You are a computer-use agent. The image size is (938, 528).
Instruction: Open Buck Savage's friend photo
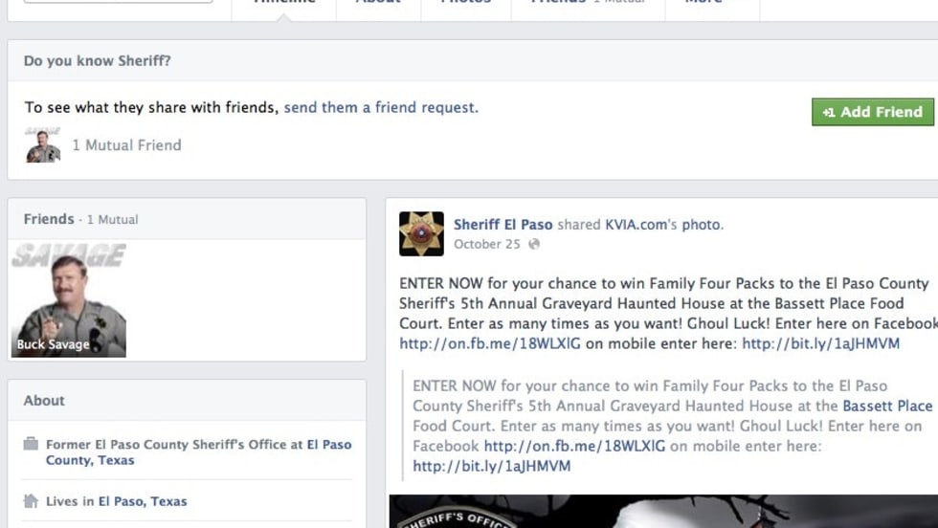[69, 300]
